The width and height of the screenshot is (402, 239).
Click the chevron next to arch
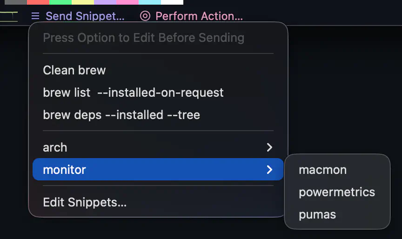(x=269, y=147)
